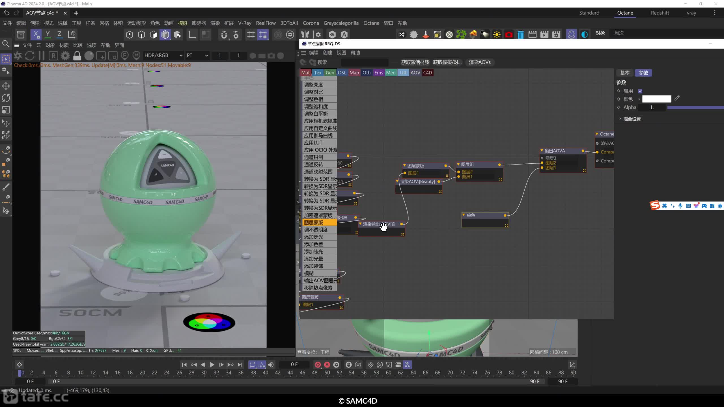Toggle the coordinate system icon
The height and width of the screenshot is (407, 724).
(72, 34)
